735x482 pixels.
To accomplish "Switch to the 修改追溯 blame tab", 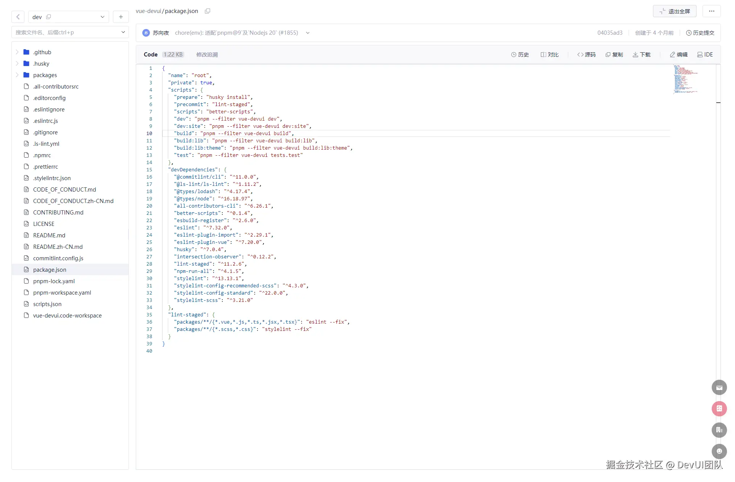I will pyautogui.click(x=207, y=55).
